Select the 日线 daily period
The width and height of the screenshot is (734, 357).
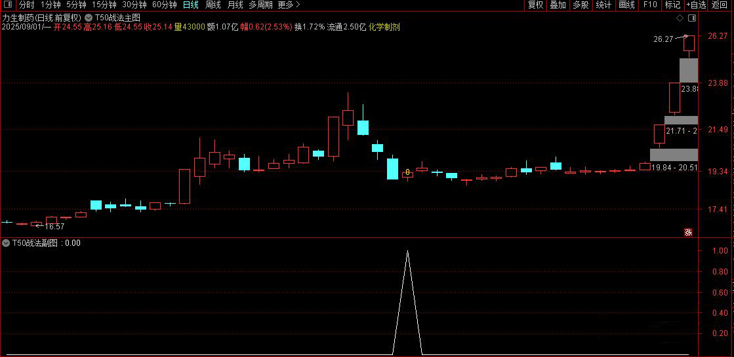[190, 5]
